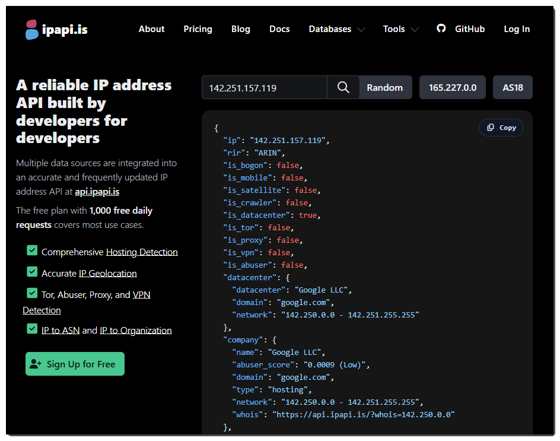
Task: Click the Sign Up for Free button
Action: point(75,364)
